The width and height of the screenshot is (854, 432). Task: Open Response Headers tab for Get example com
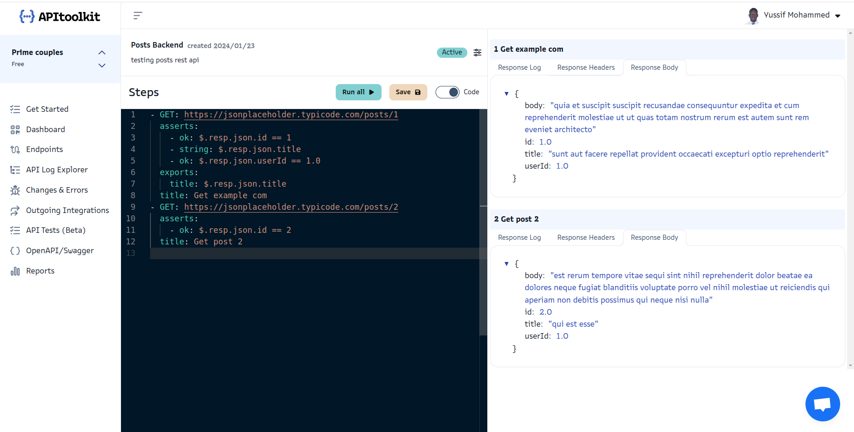click(586, 67)
